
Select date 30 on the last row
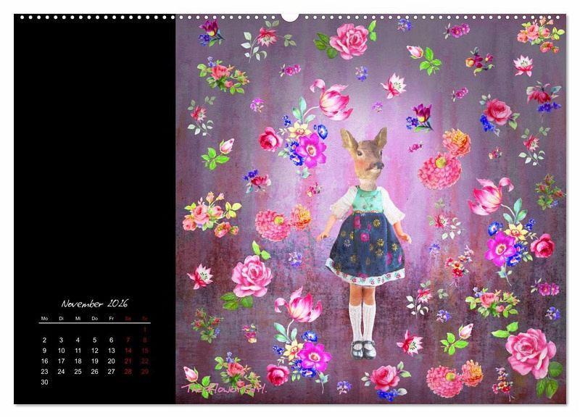click(44, 382)
